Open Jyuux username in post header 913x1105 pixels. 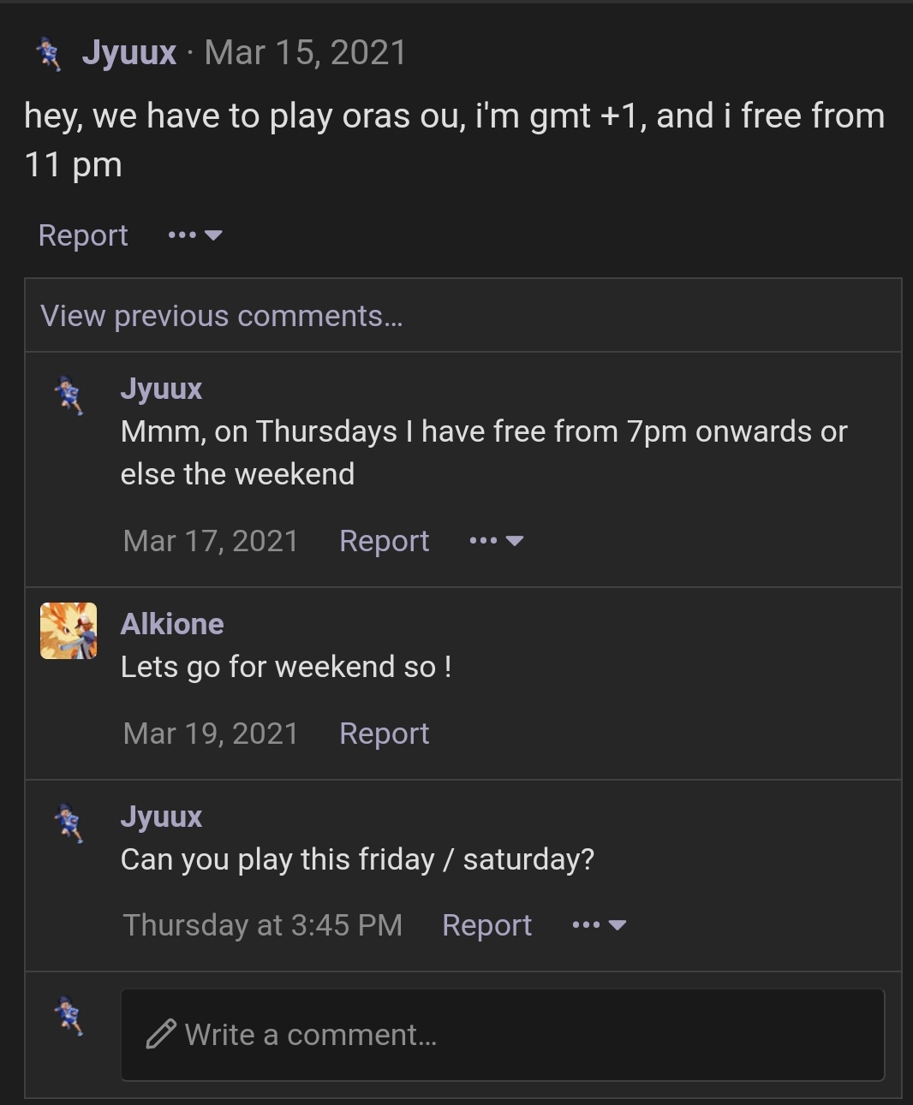click(129, 53)
